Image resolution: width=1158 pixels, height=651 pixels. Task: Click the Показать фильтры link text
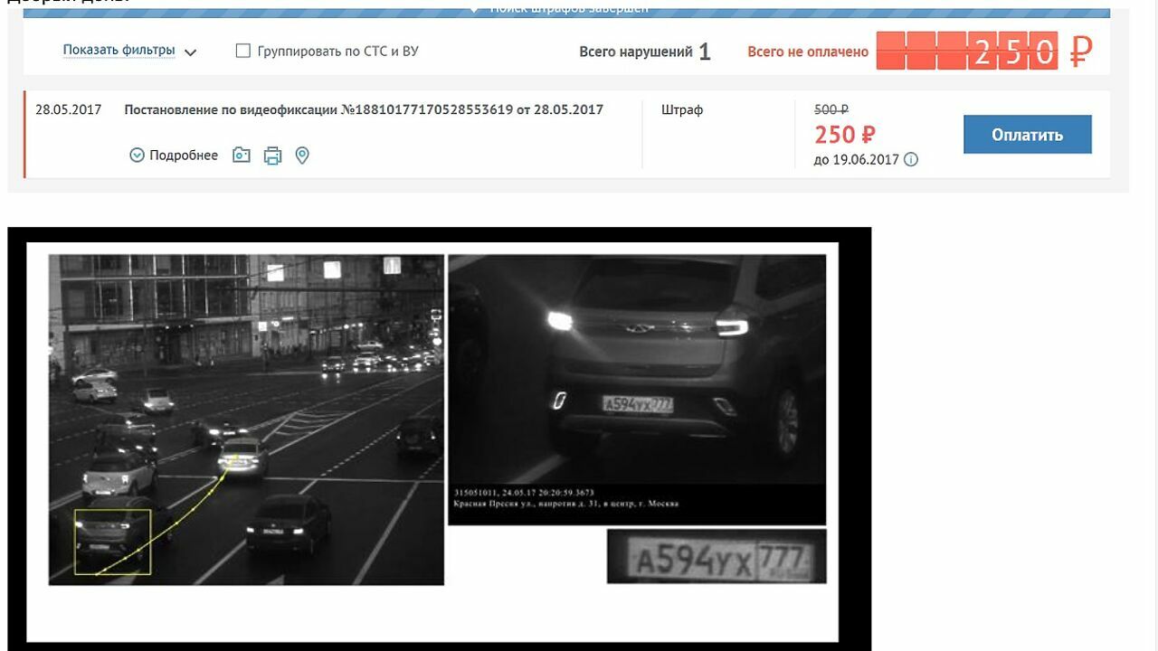click(x=119, y=51)
